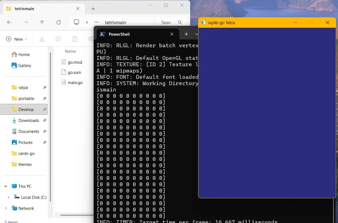The height and width of the screenshot is (223, 338).
Task: Open the New item dropdown
Action: pos(16,39)
